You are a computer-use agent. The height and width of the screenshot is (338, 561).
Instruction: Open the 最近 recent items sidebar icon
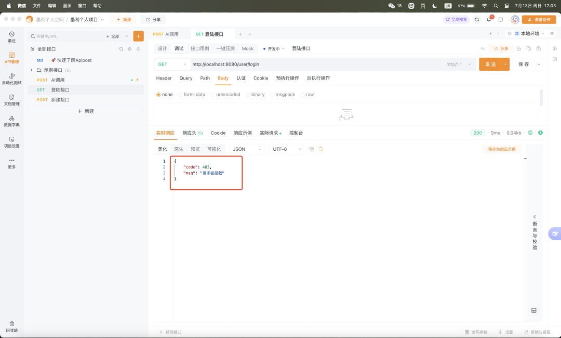[x=12, y=36]
